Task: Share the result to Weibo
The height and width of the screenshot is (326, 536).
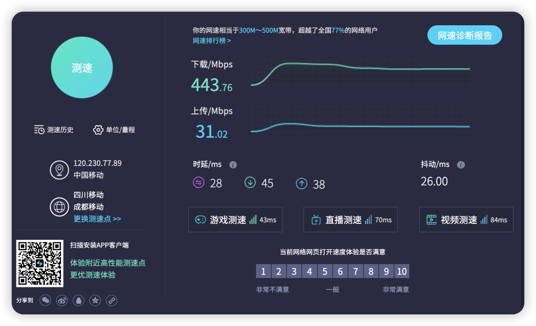Action: pyautogui.click(x=62, y=300)
